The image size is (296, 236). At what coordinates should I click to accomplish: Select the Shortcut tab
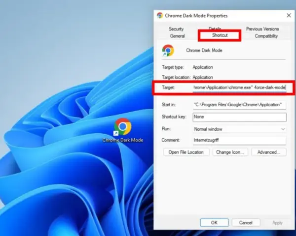click(220, 35)
